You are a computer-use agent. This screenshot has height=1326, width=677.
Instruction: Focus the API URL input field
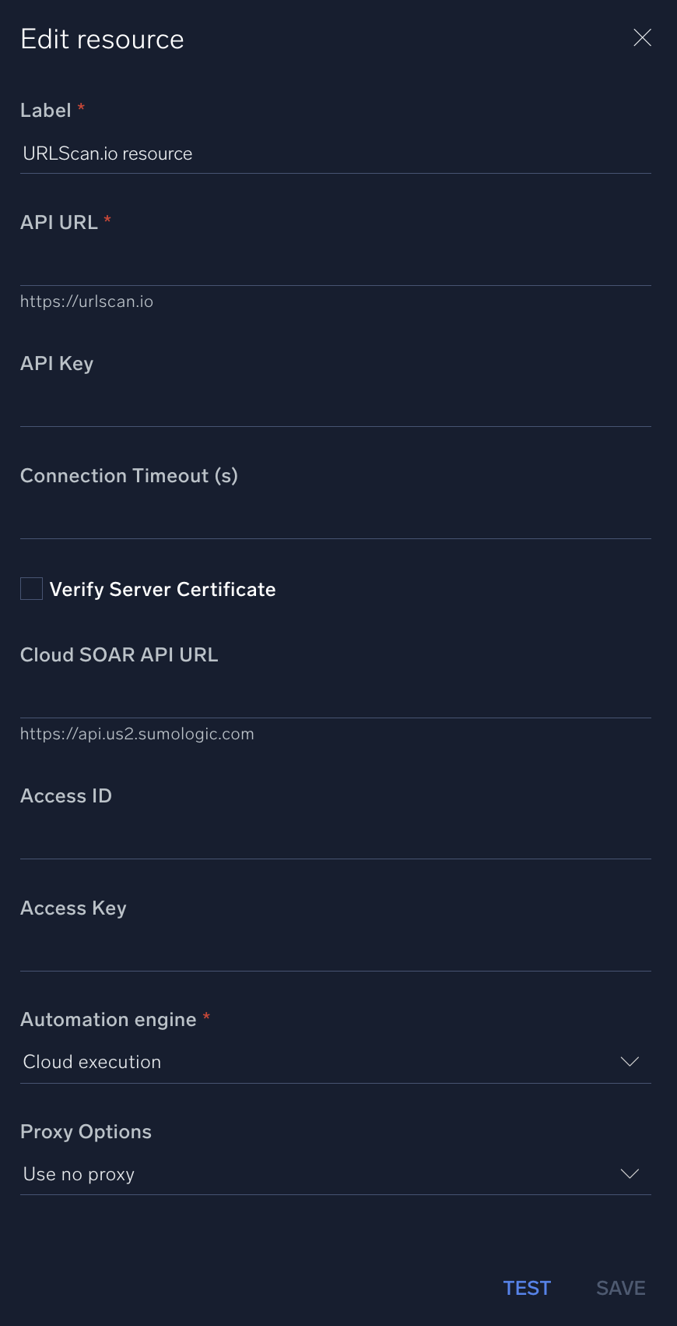coord(335,266)
